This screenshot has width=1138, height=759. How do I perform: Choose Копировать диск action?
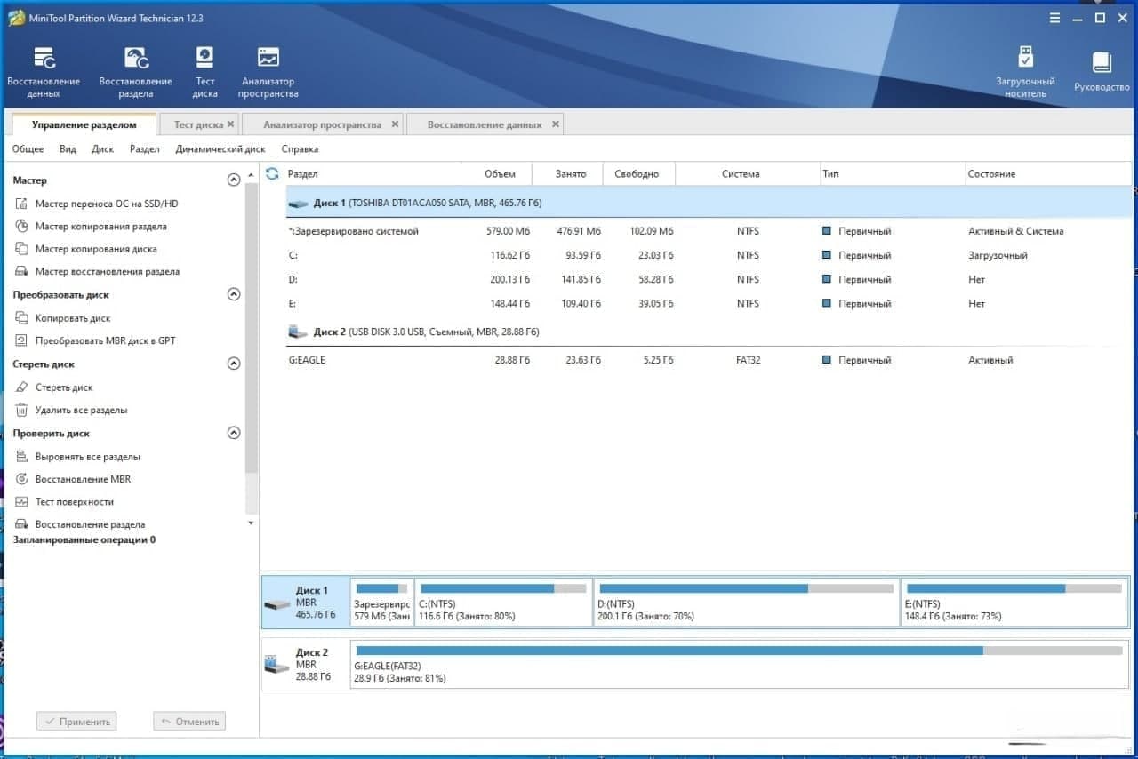(63, 318)
